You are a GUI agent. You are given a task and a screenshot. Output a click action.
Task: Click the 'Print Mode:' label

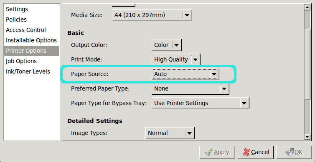[x=87, y=59]
